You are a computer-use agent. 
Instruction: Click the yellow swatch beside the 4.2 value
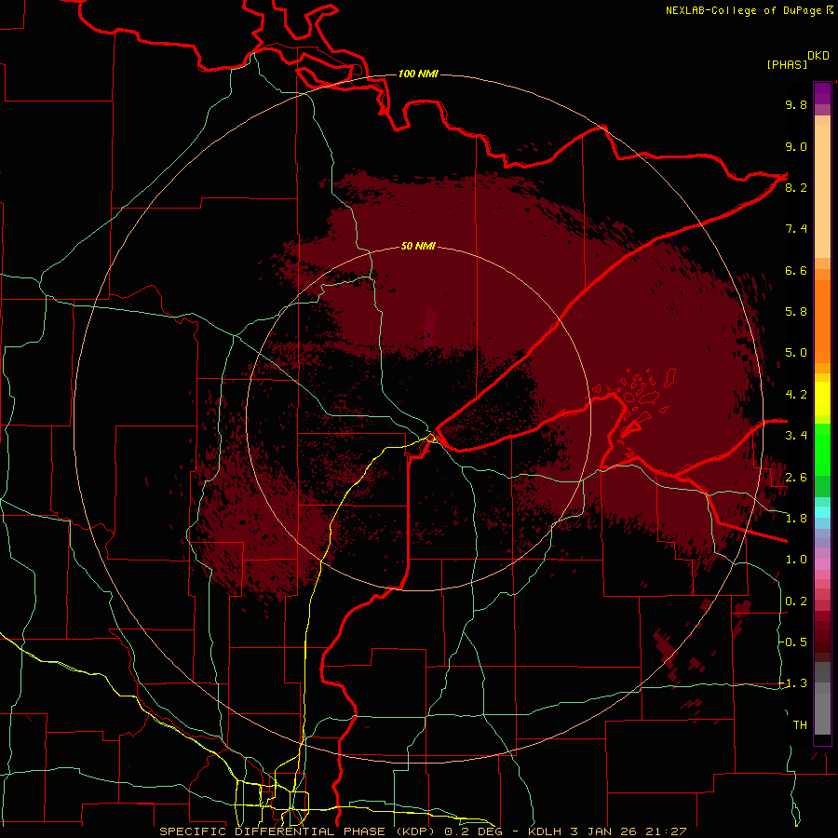(x=822, y=399)
